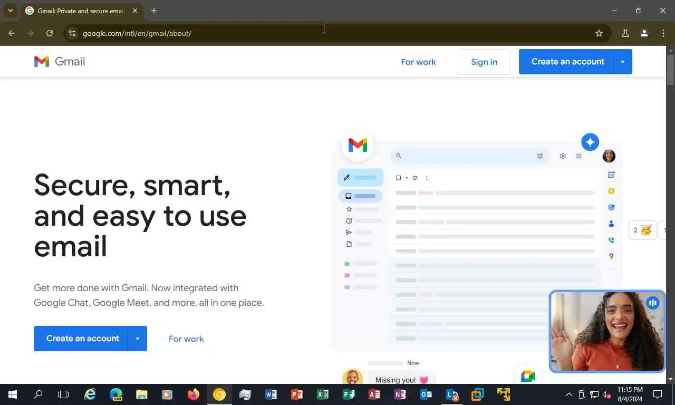Open For work link below the headline
The width and height of the screenshot is (675, 405).
(x=186, y=339)
